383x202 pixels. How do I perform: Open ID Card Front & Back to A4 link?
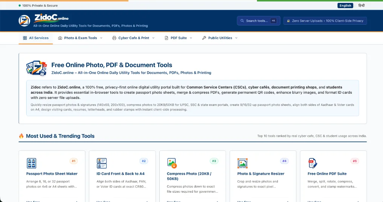[x=120, y=174]
